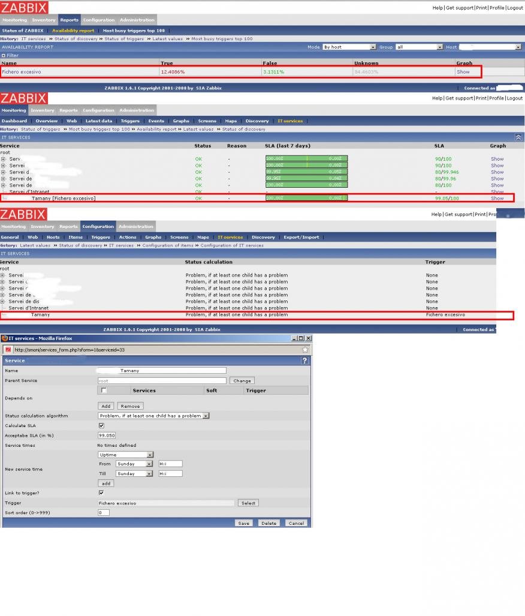
Task: Click the SLA bar showing 99.95%
Action: pos(306,172)
